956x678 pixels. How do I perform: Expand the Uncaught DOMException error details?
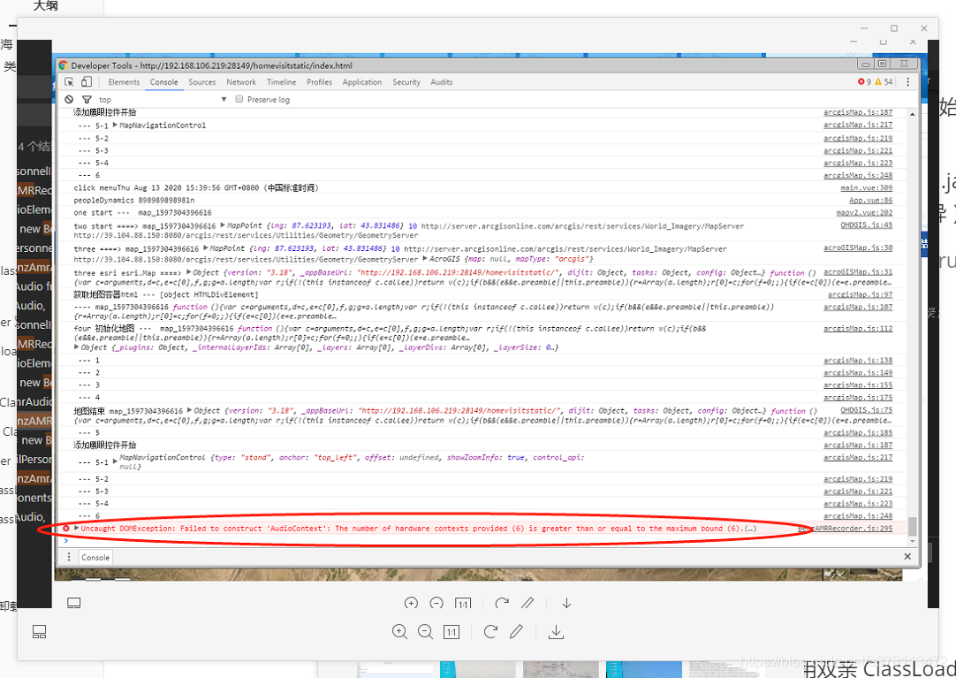click(x=74, y=528)
